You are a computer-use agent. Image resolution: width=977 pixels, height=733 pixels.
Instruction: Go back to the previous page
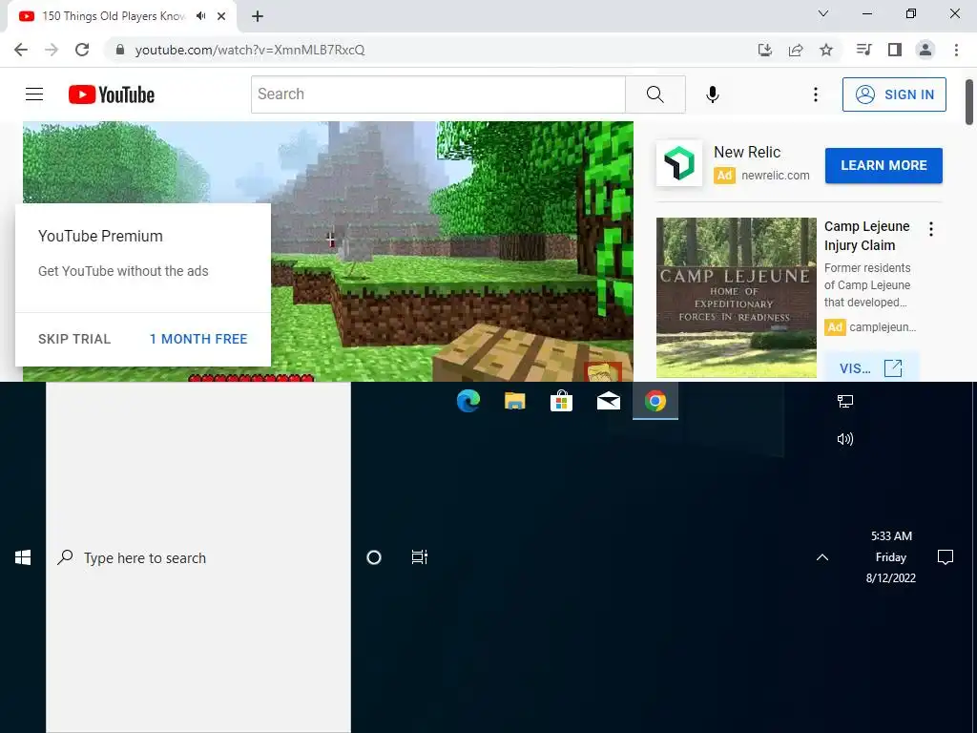[x=21, y=50]
